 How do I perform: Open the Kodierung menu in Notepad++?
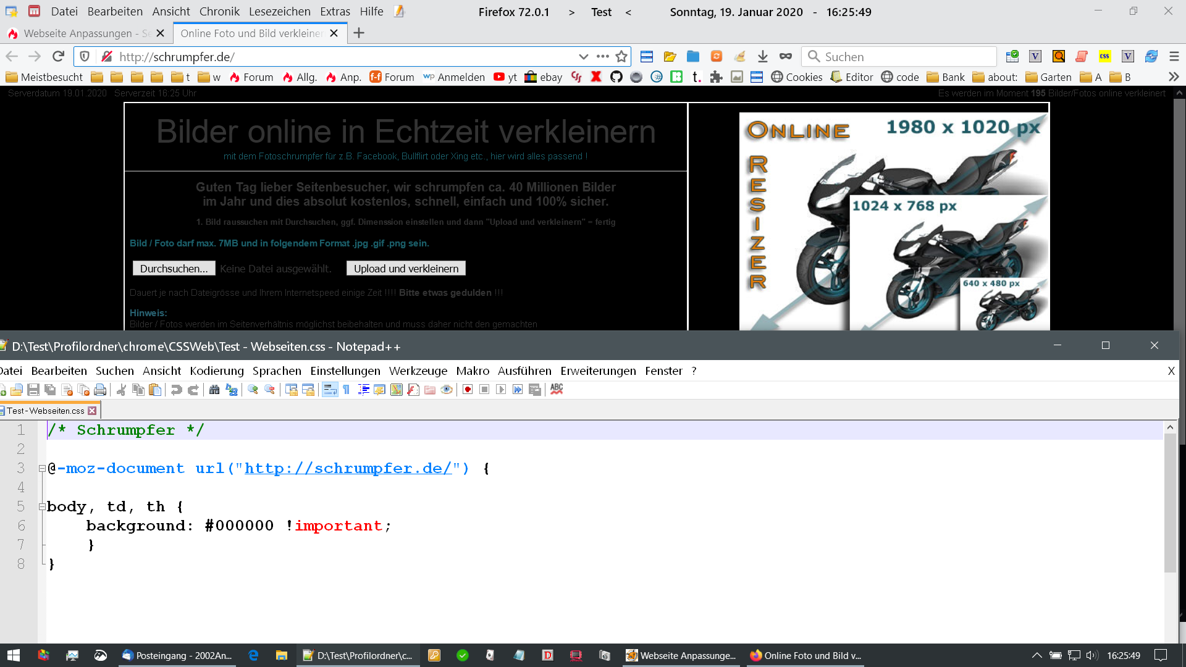(x=217, y=371)
